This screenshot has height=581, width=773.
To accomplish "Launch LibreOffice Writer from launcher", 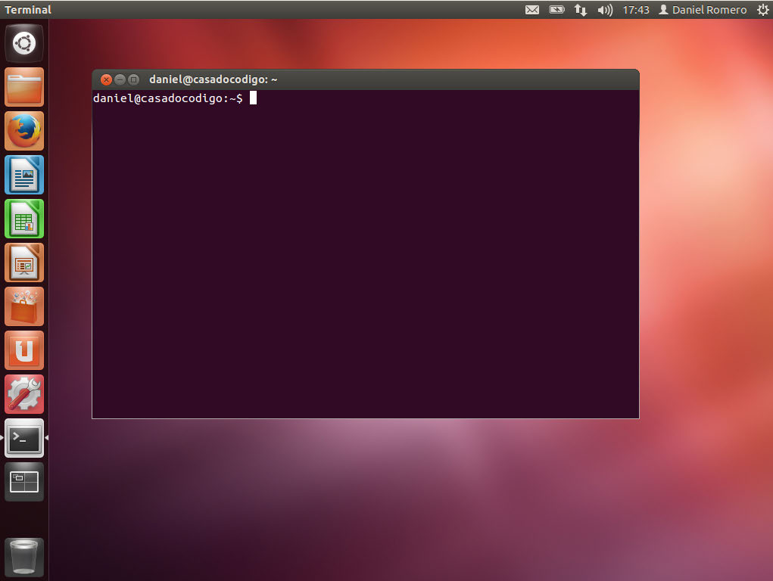I will (24, 175).
